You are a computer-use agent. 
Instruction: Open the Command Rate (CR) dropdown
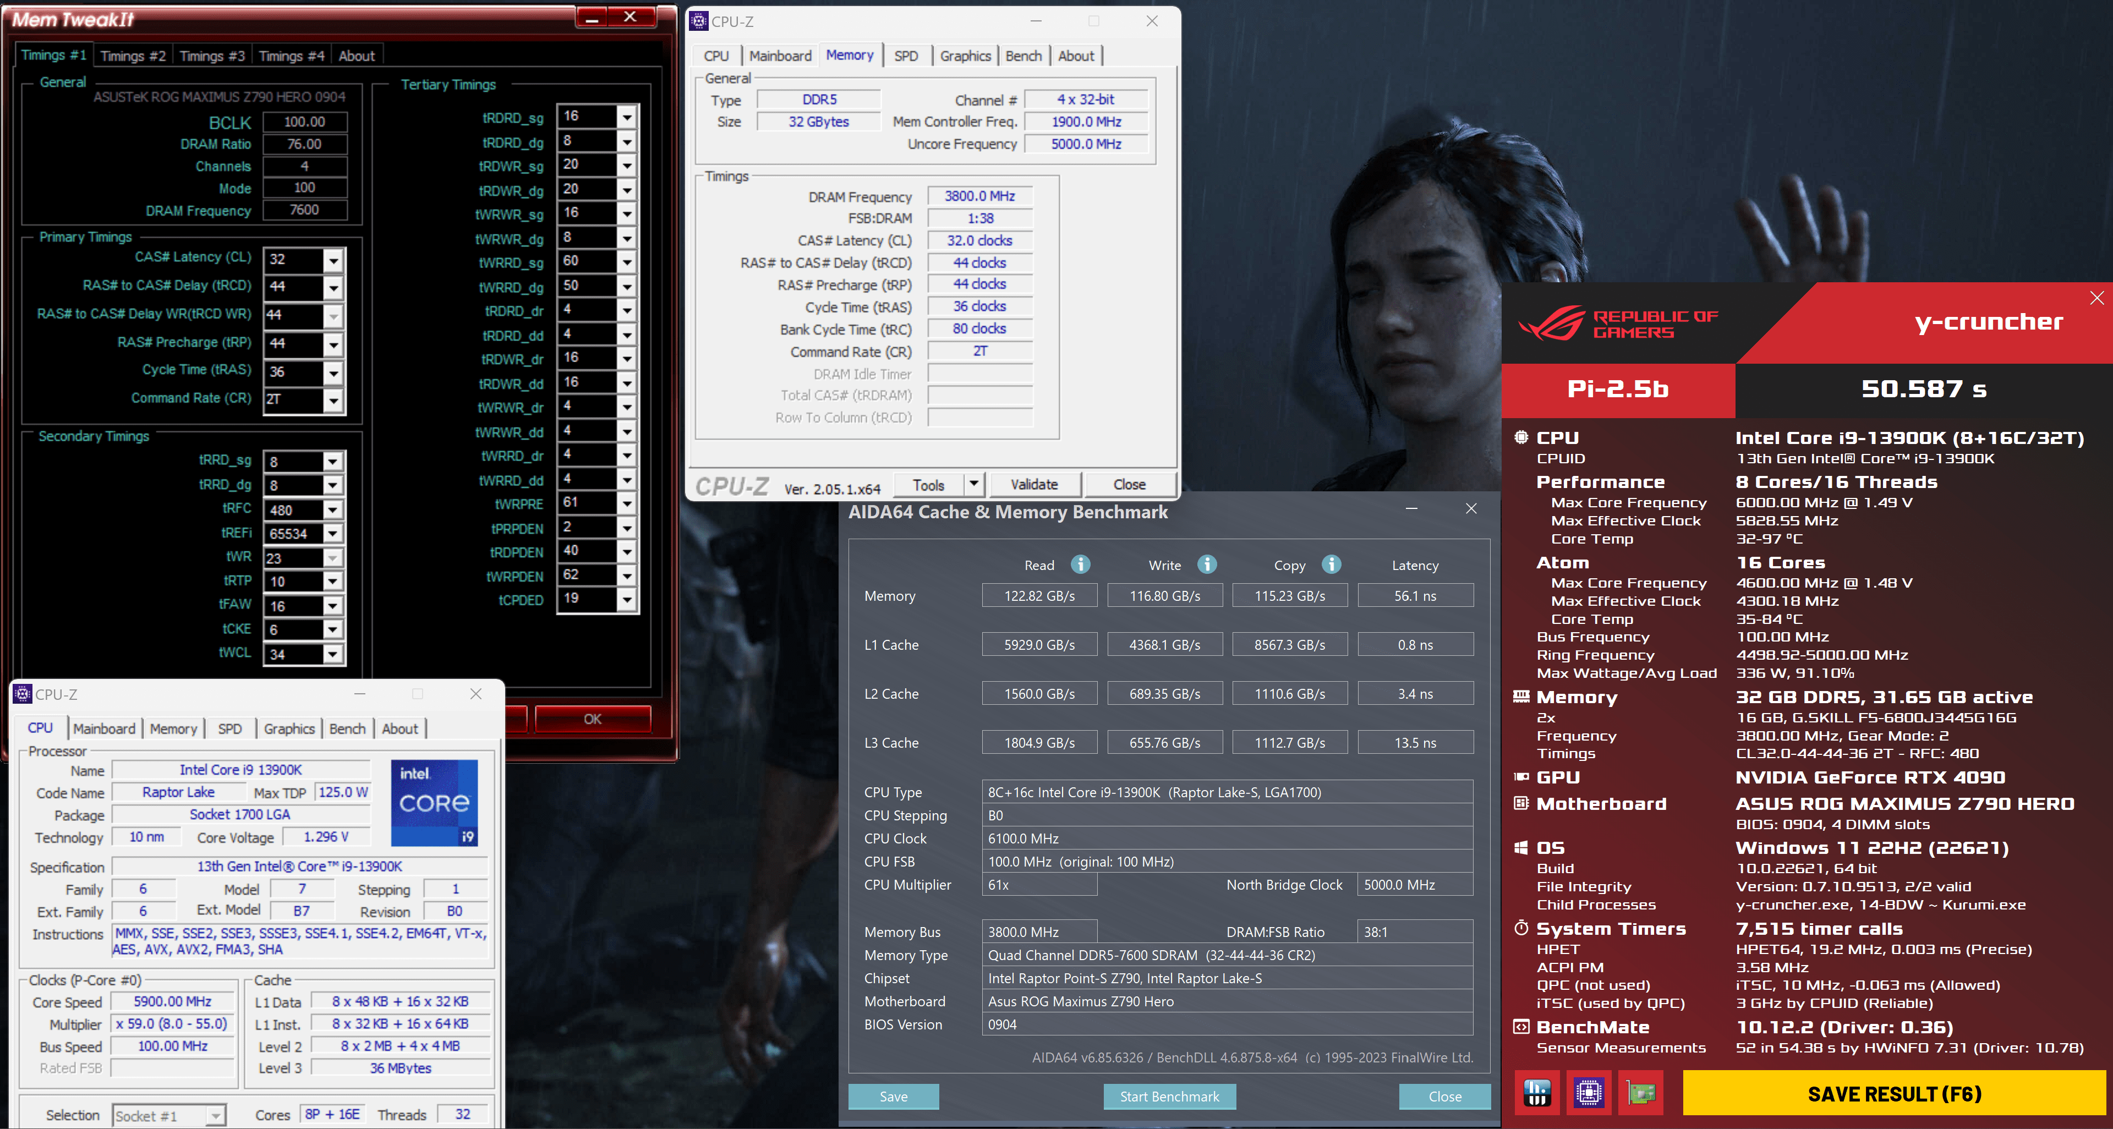tap(333, 400)
